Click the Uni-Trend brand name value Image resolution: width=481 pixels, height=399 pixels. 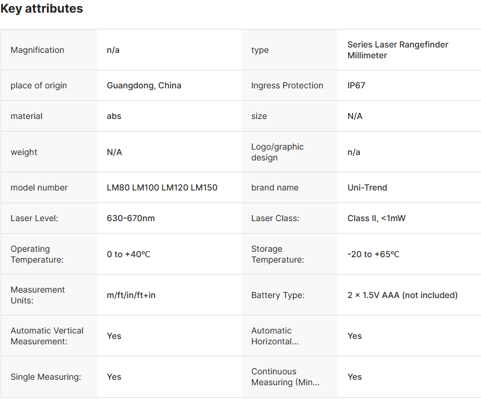pos(367,187)
